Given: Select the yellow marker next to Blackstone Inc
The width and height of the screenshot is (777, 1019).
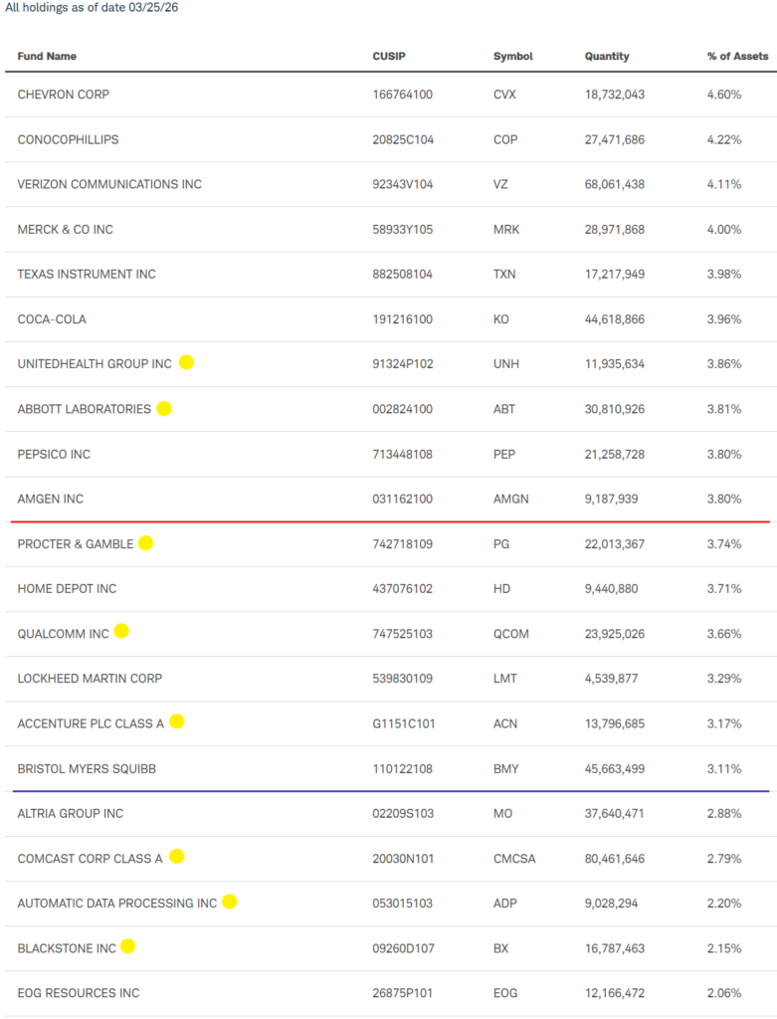Looking at the screenshot, I should 127,946.
